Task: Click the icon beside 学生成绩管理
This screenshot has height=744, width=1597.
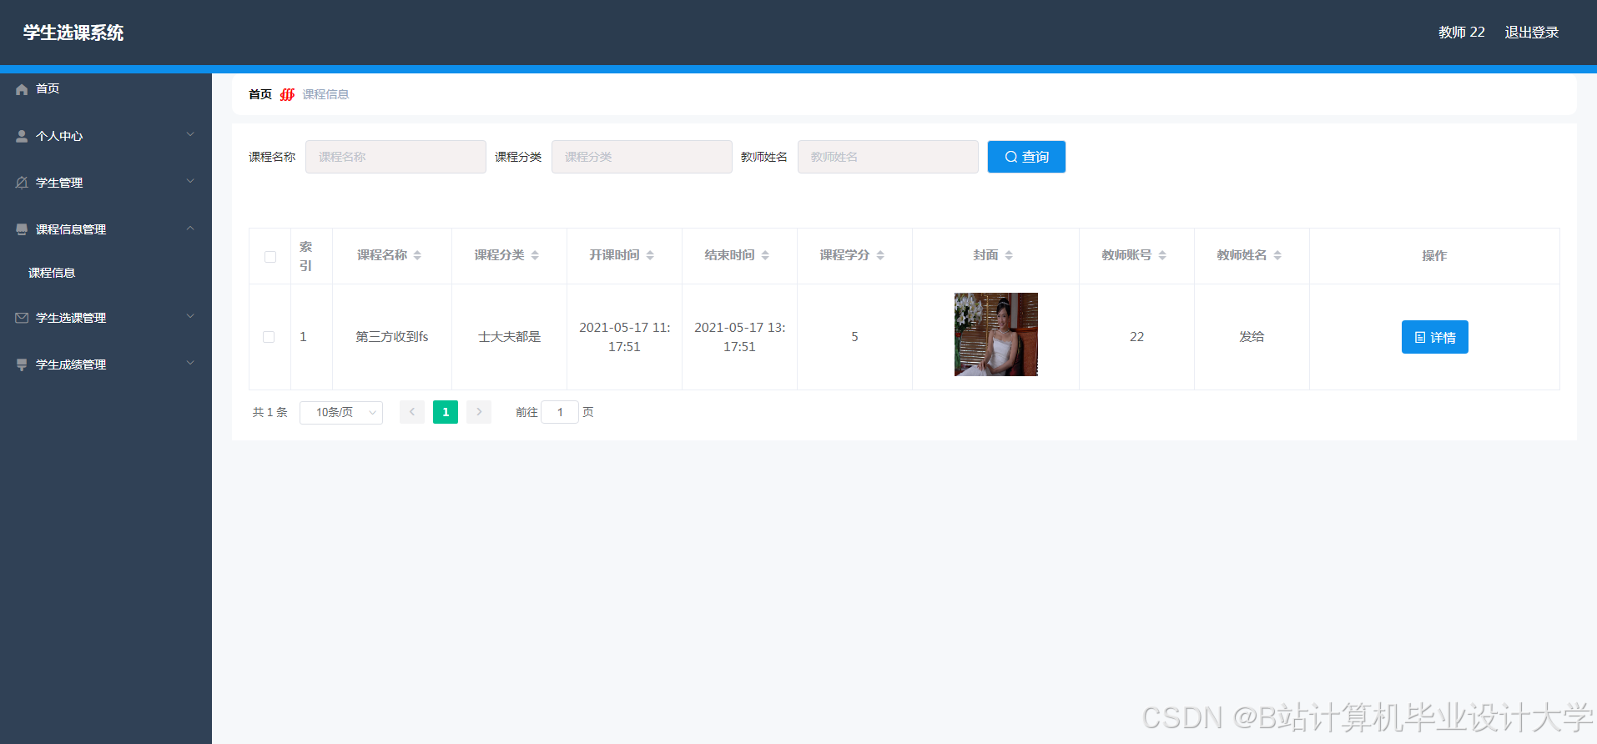Action: [x=22, y=364]
